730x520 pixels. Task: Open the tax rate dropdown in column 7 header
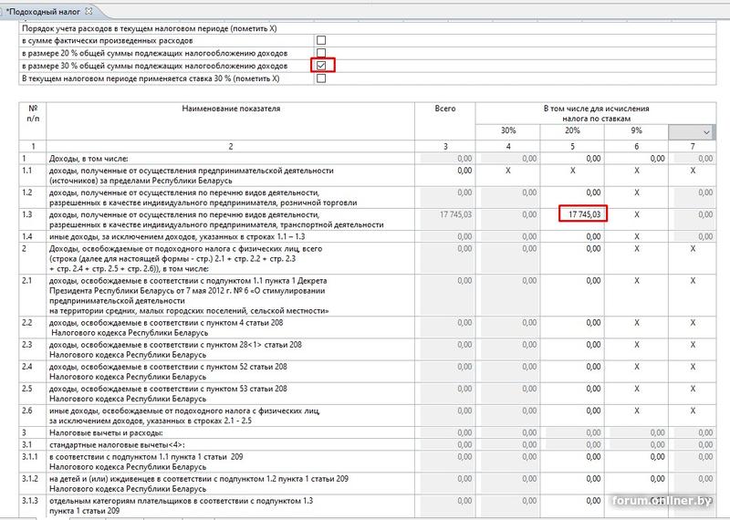pos(706,132)
